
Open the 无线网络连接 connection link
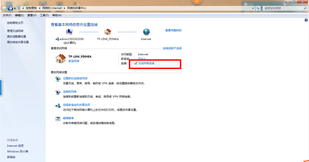pos(146,63)
